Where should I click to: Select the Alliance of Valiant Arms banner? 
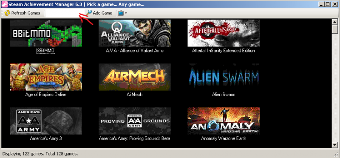click(x=135, y=33)
